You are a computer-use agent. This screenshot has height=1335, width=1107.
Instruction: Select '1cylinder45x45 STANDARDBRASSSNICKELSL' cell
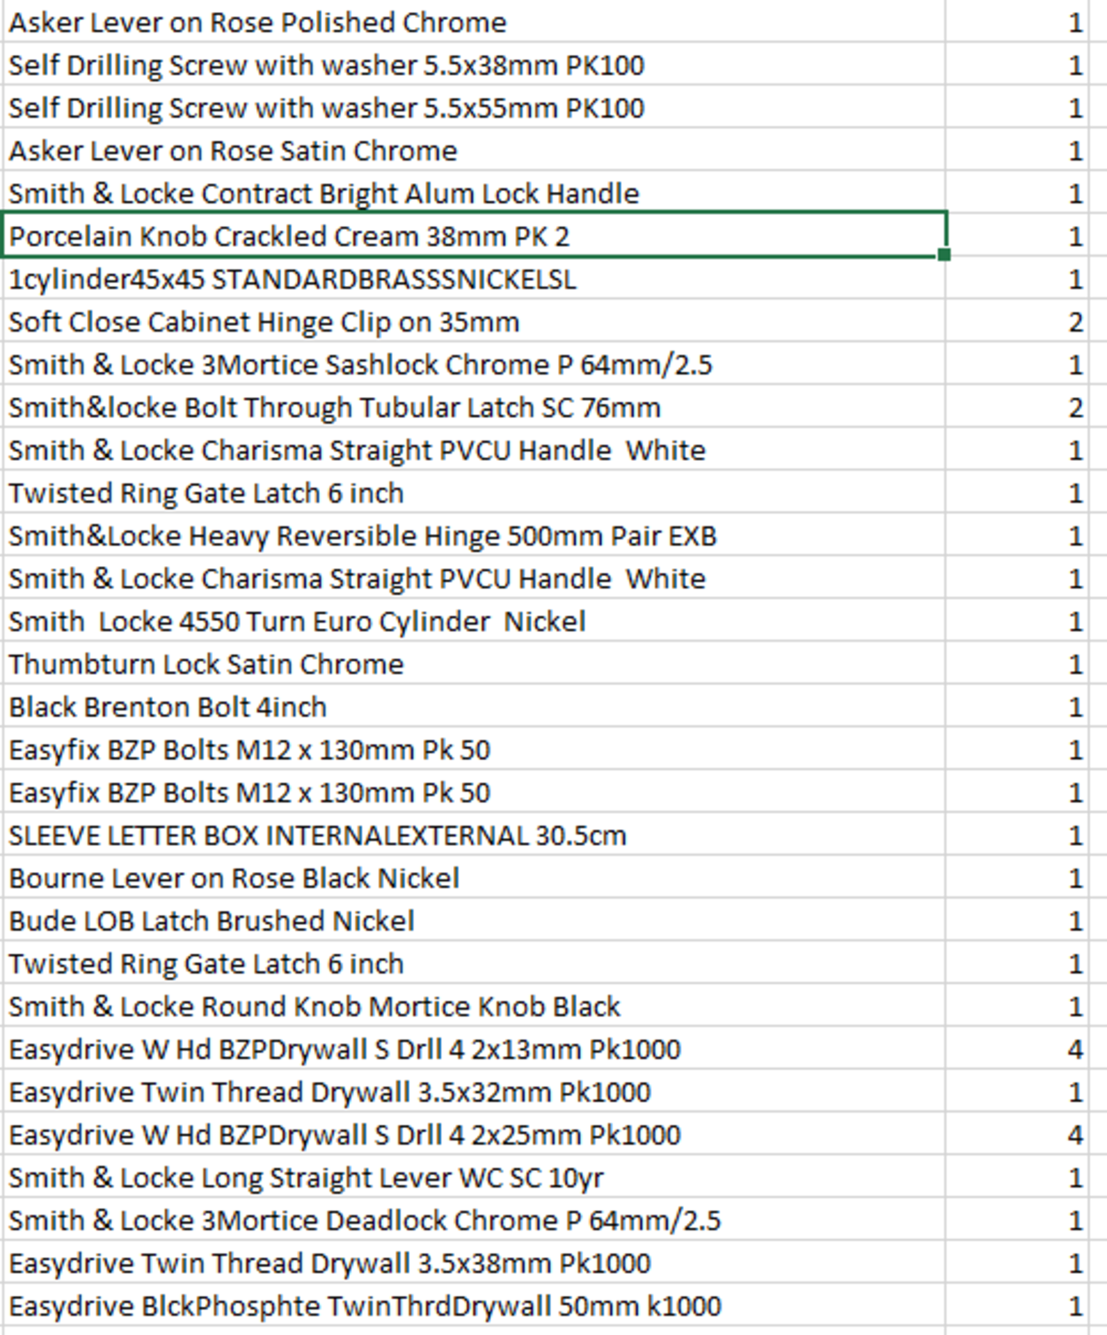(x=474, y=279)
